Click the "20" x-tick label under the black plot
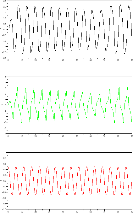The image size is (133, 217). click(x=36, y=60)
